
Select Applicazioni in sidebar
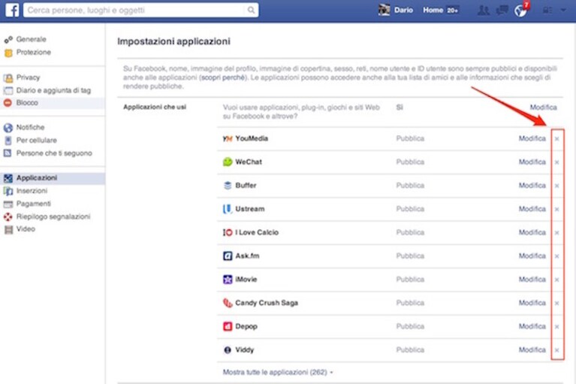[36, 178]
